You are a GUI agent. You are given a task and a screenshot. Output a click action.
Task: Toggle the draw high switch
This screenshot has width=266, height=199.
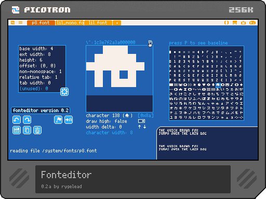(x=141, y=121)
